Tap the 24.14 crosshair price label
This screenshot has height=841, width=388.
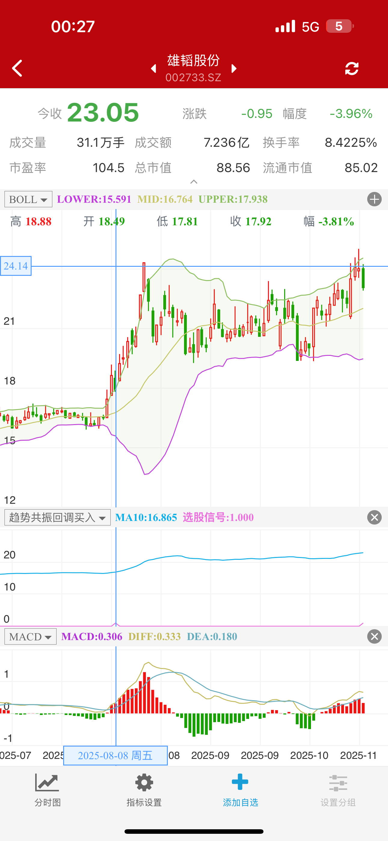coord(16,266)
